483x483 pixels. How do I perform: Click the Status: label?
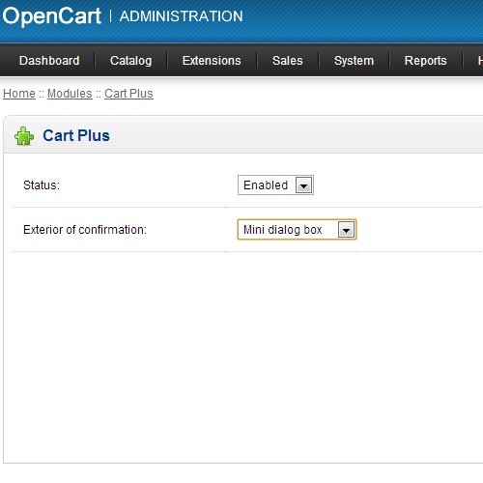42,185
